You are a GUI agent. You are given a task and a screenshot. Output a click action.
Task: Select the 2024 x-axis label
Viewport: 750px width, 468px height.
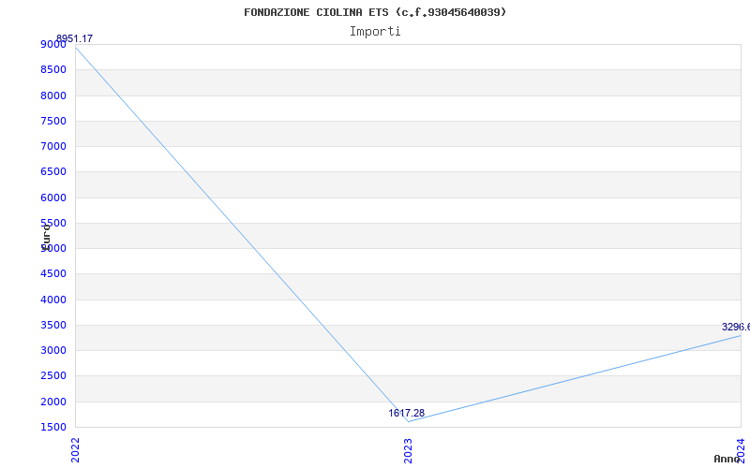pos(741,450)
